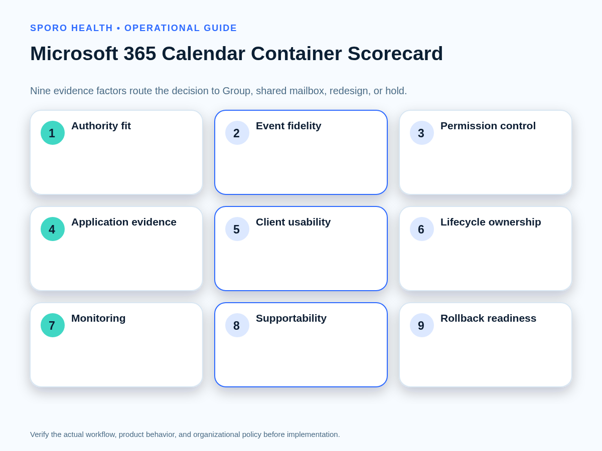Click the Sporo Health Operational Guide header
The height and width of the screenshot is (451, 602).
pyautogui.click(x=133, y=28)
